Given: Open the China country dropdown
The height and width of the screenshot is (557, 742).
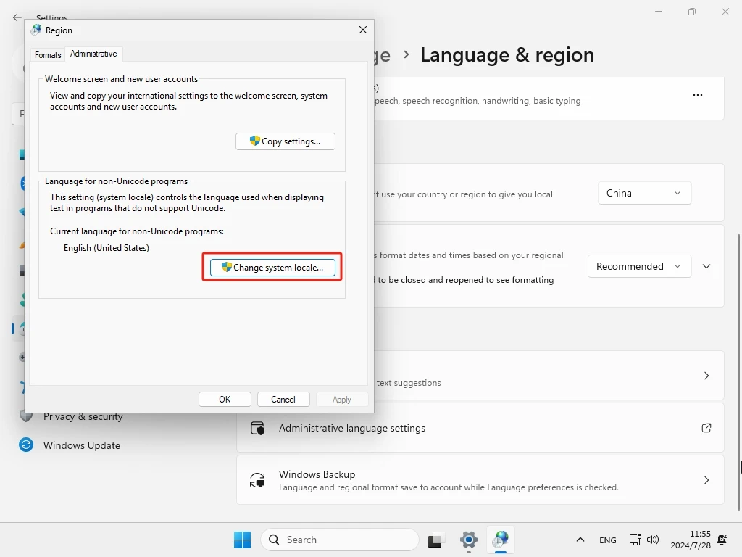Looking at the screenshot, I should coord(644,193).
